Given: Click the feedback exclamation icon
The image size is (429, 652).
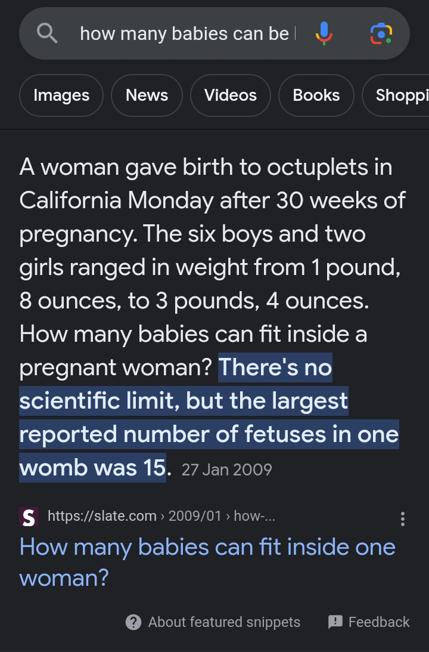Looking at the screenshot, I should tap(335, 622).
